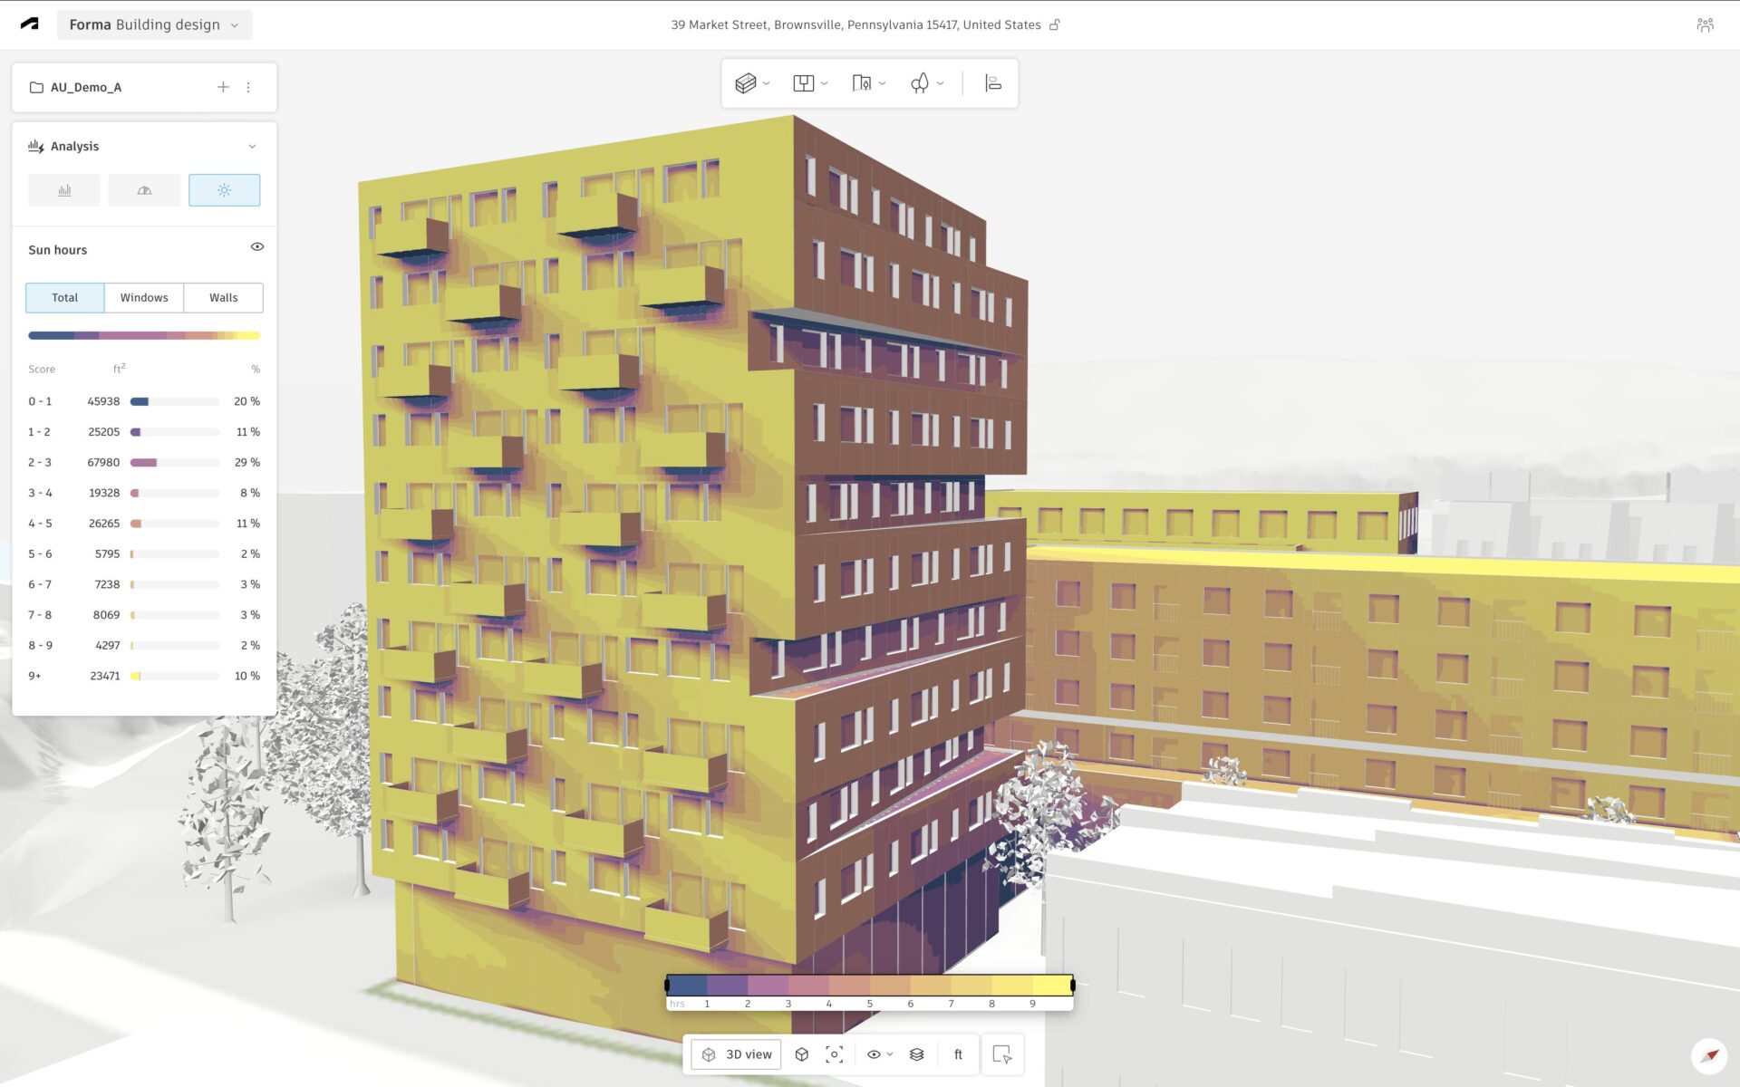Switch to the Windows tab
This screenshot has width=1740, height=1087.
[144, 297]
